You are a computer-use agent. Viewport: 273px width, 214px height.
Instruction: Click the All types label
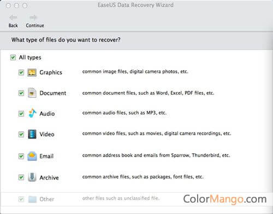(30, 57)
